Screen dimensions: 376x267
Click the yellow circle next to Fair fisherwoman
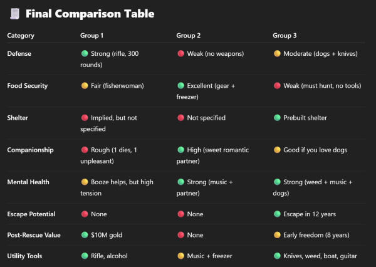[x=85, y=86]
